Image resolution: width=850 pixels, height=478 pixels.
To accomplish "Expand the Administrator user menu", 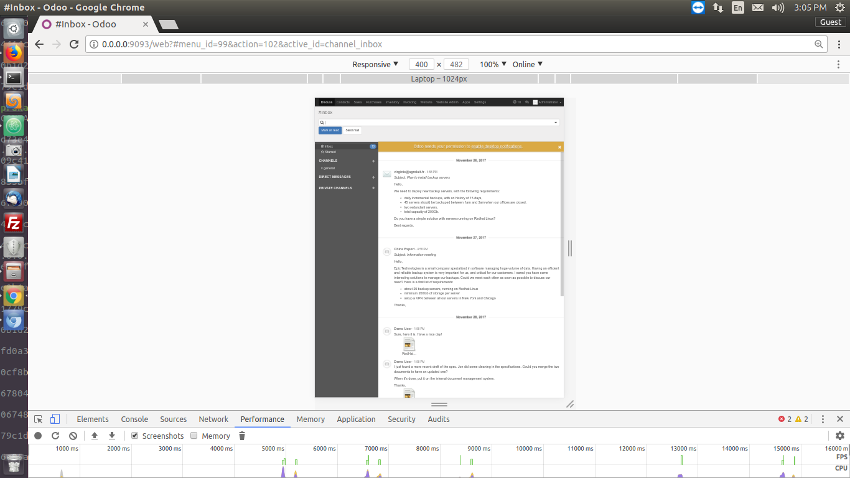I will tap(548, 102).
